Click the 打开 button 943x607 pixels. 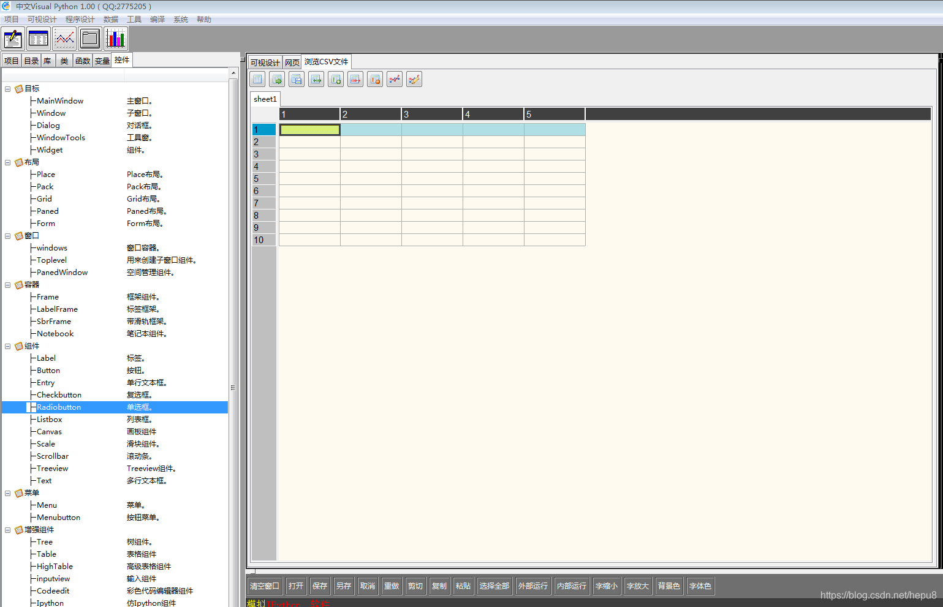[x=296, y=586]
